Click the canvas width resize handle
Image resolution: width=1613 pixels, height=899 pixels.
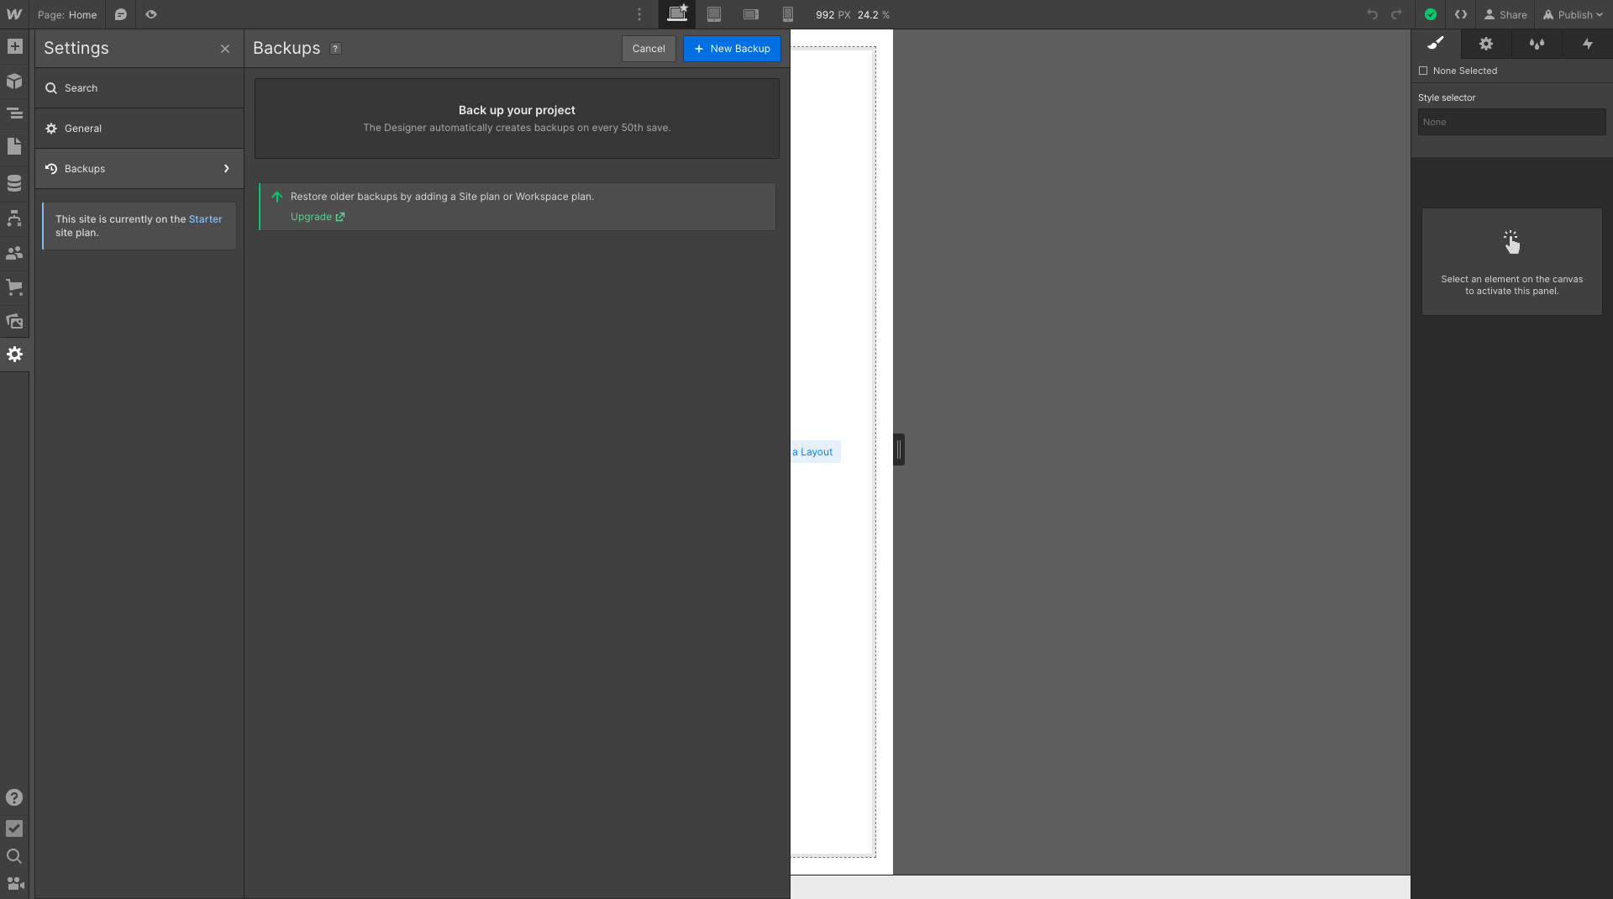pos(899,449)
